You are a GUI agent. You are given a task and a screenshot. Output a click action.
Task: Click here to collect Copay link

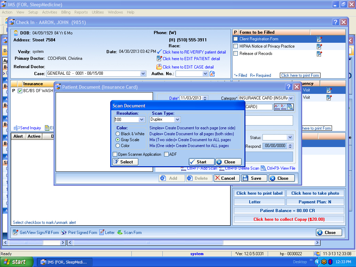289,219
